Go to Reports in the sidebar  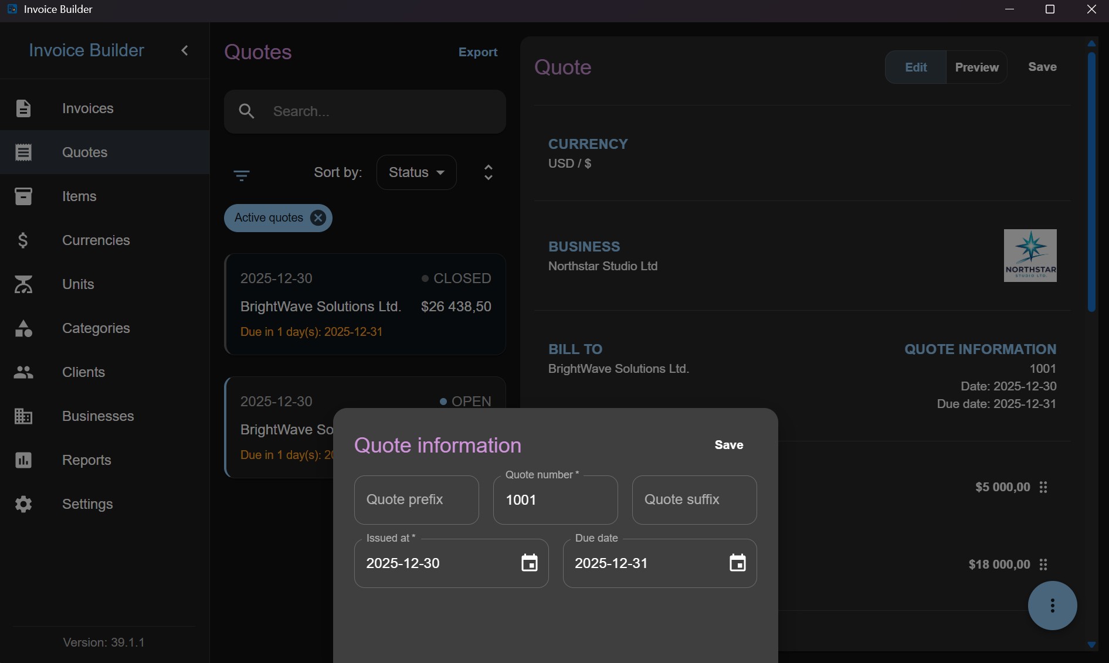click(x=105, y=460)
